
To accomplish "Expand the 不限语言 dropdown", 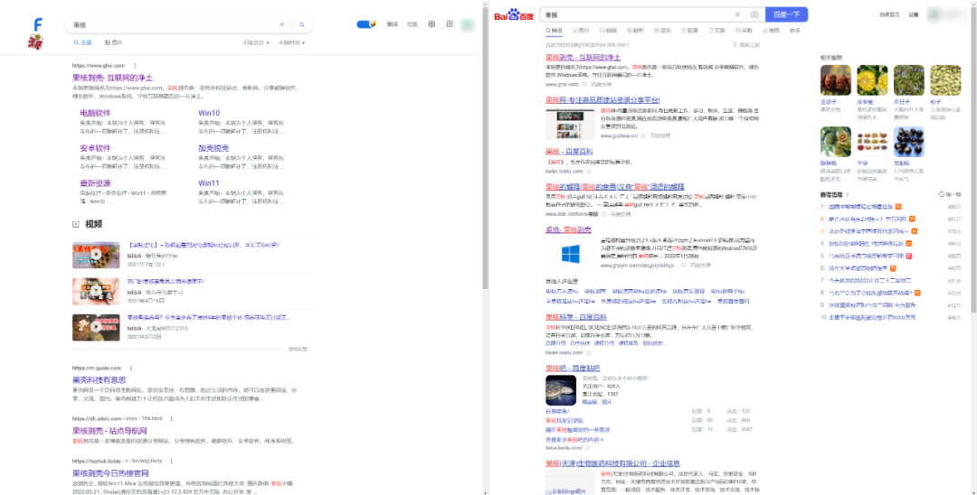I will click(x=256, y=43).
